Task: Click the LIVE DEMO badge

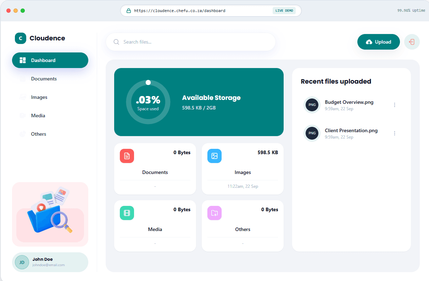Action: 284,11
